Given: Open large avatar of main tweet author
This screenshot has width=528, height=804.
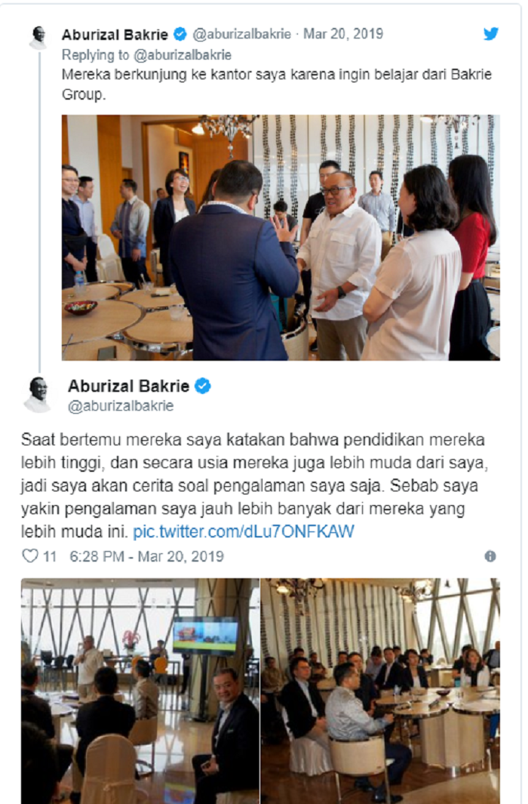Looking at the screenshot, I should click(38, 394).
